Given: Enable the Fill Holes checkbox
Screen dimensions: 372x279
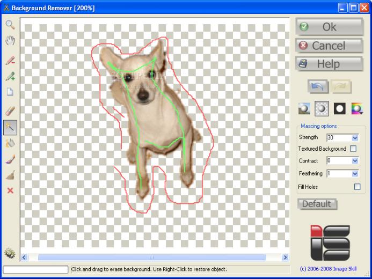Looking at the screenshot, I should click(358, 187).
